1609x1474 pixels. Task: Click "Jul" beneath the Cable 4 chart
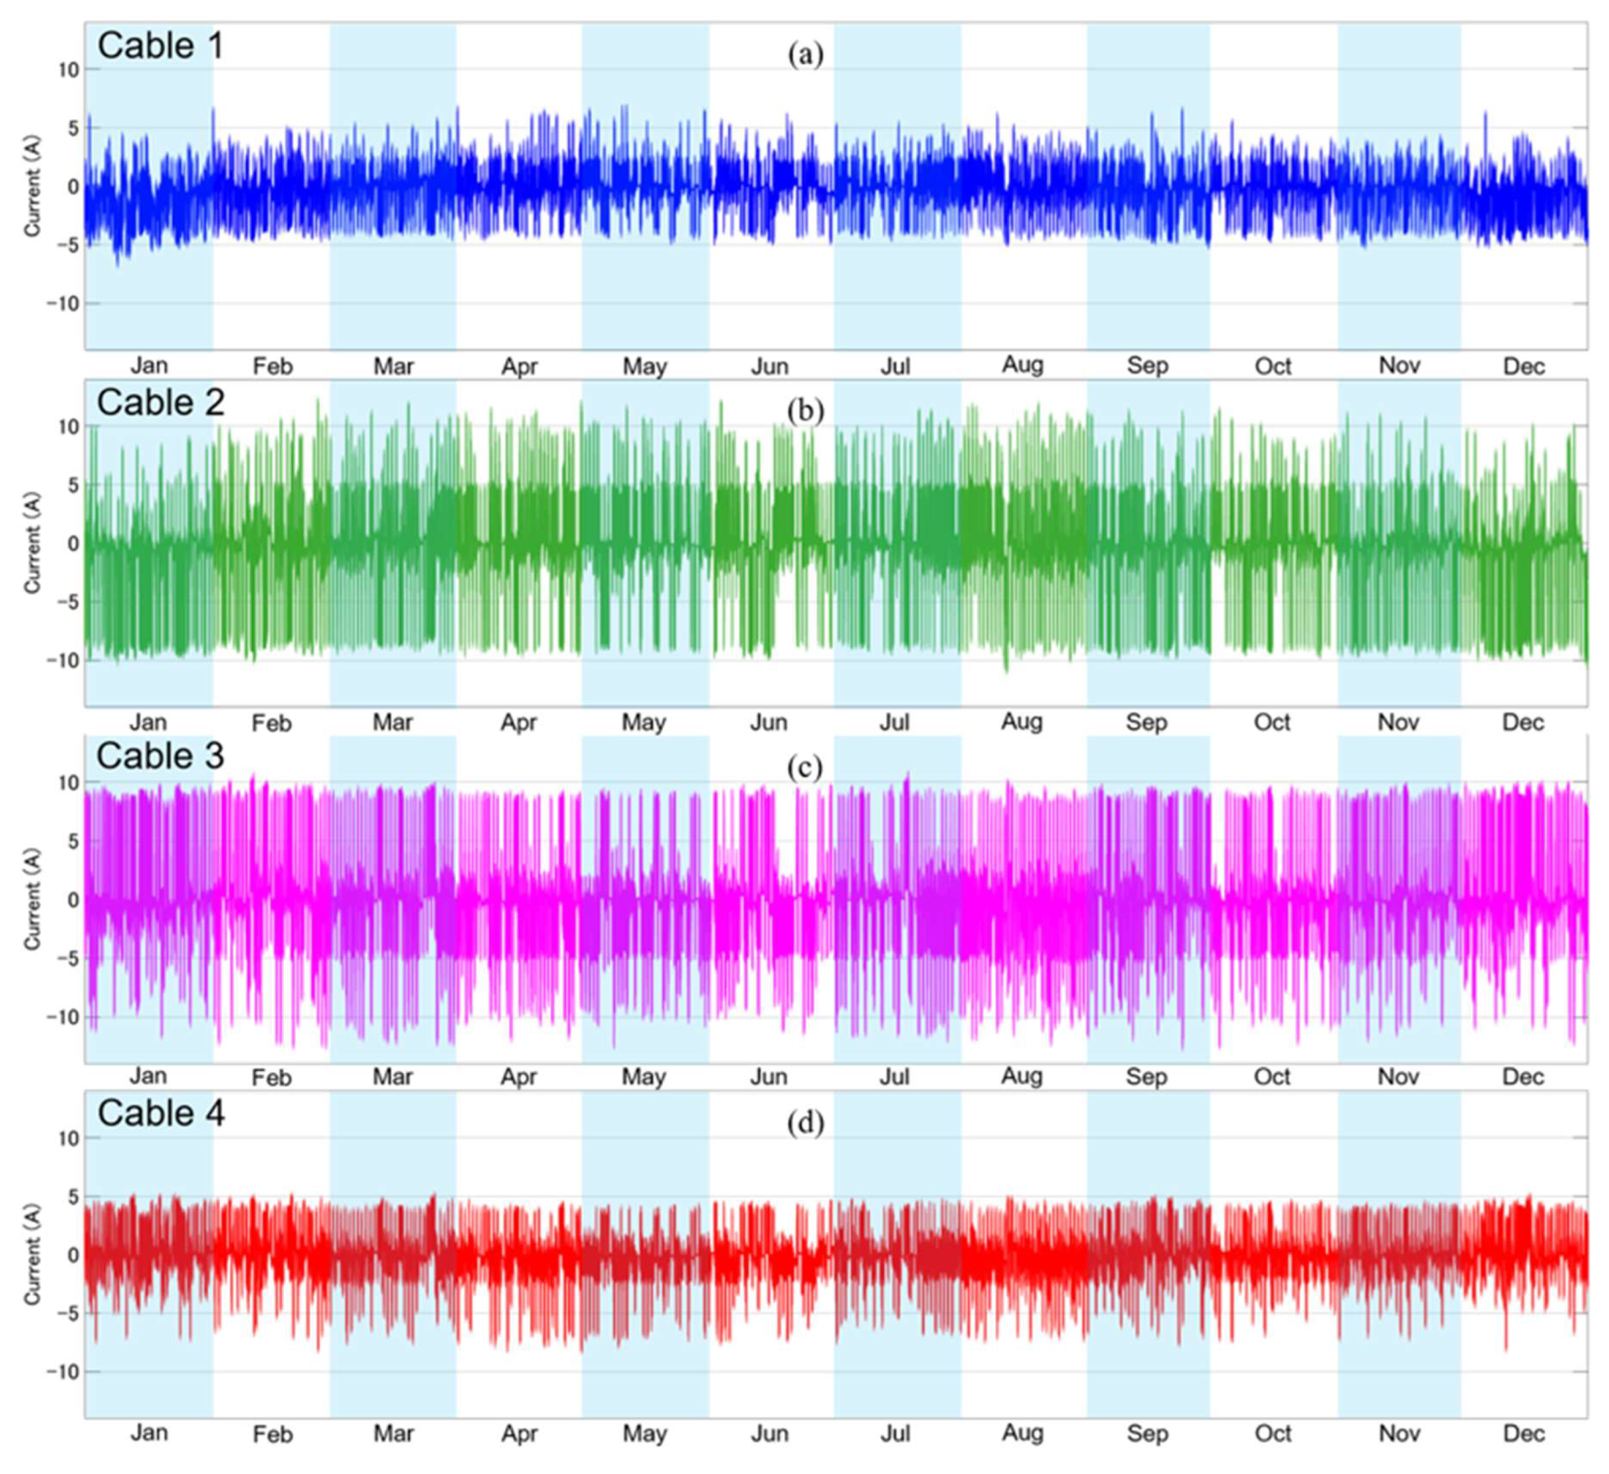[x=894, y=1434]
